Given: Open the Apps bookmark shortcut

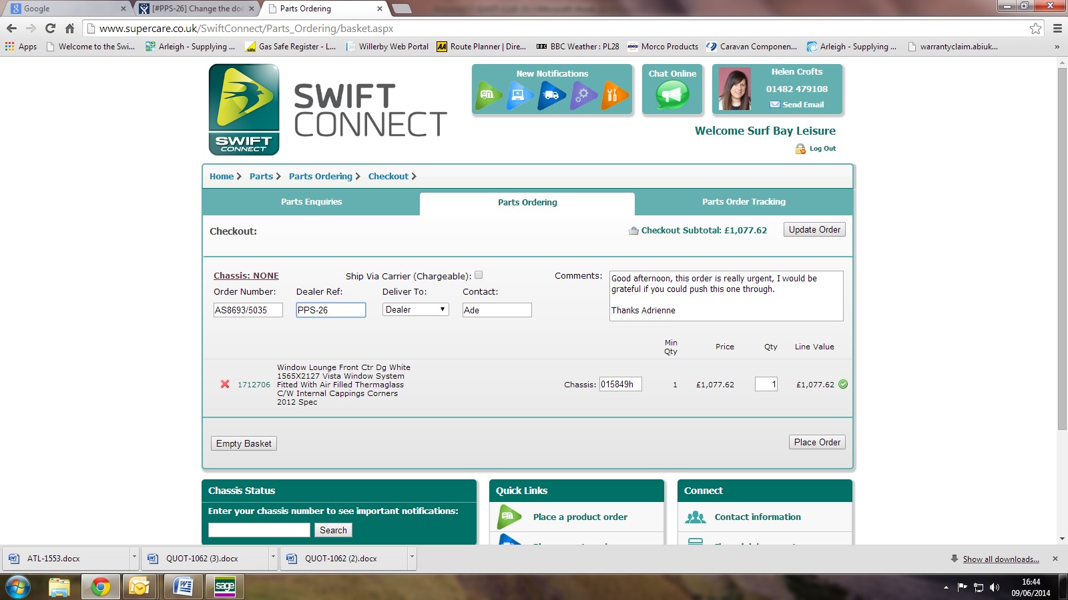Looking at the screenshot, I should (21, 47).
